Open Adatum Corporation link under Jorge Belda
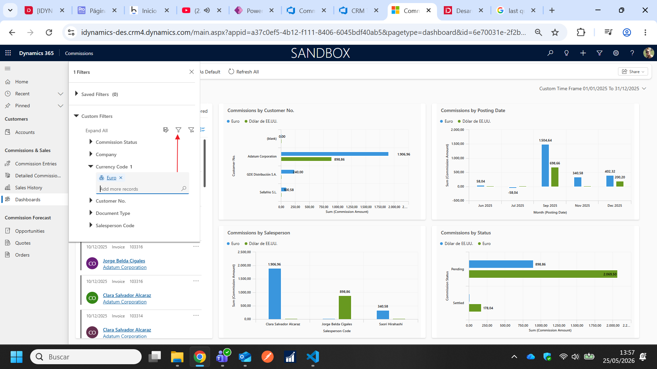 [x=125, y=267]
